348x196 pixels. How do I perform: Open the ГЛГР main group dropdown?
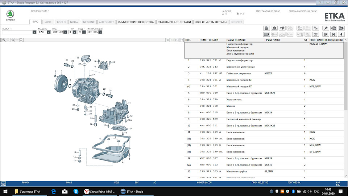click(74, 32)
